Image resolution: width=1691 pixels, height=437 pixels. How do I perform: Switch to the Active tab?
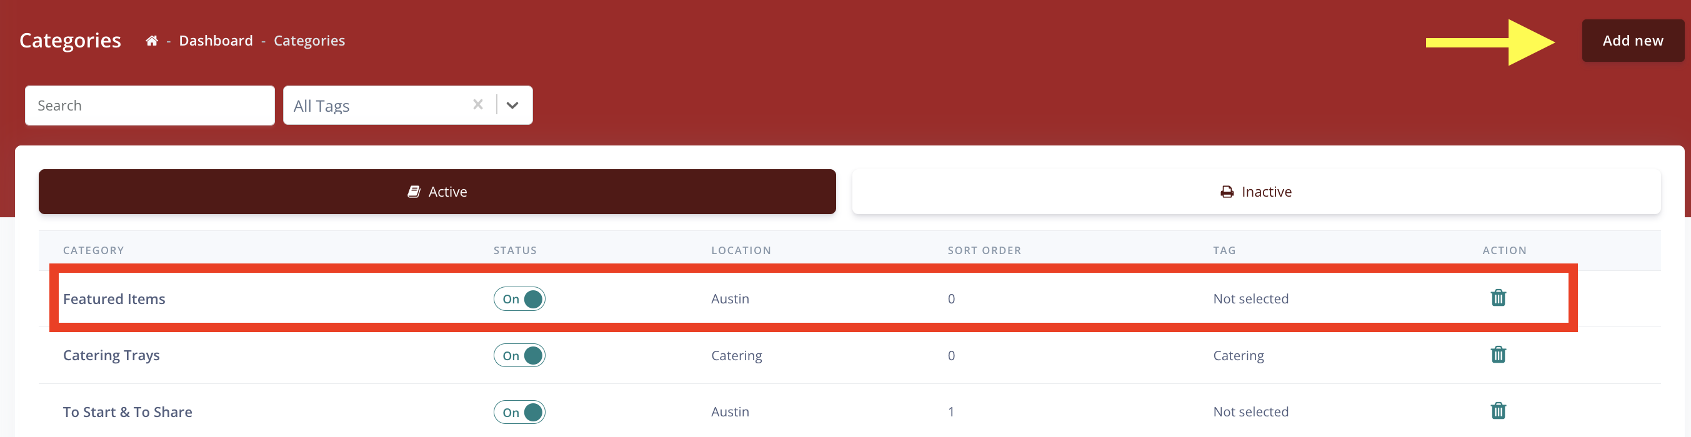437,192
